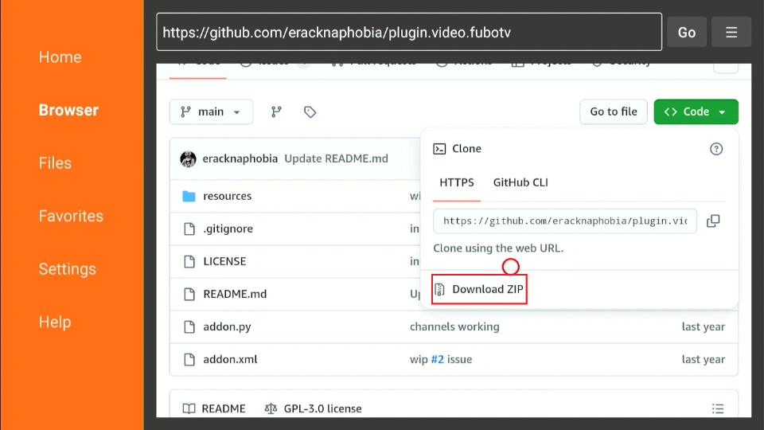Screen dimensions: 764x430
Task: Click the Clone help question icon
Action: [x=715, y=149]
